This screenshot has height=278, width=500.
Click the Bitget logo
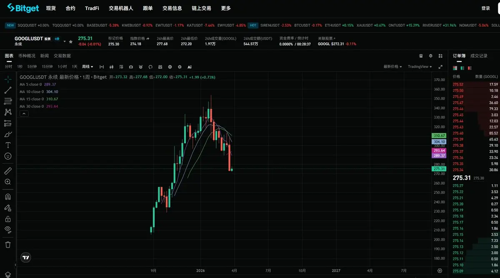coord(23,8)
